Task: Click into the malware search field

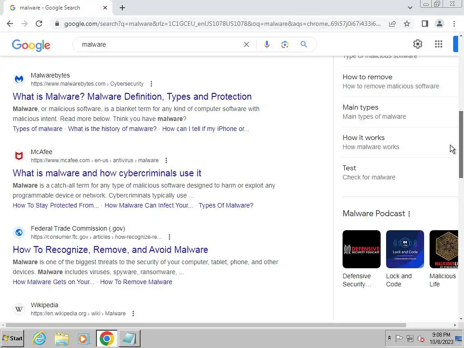Action: point(160,44)
